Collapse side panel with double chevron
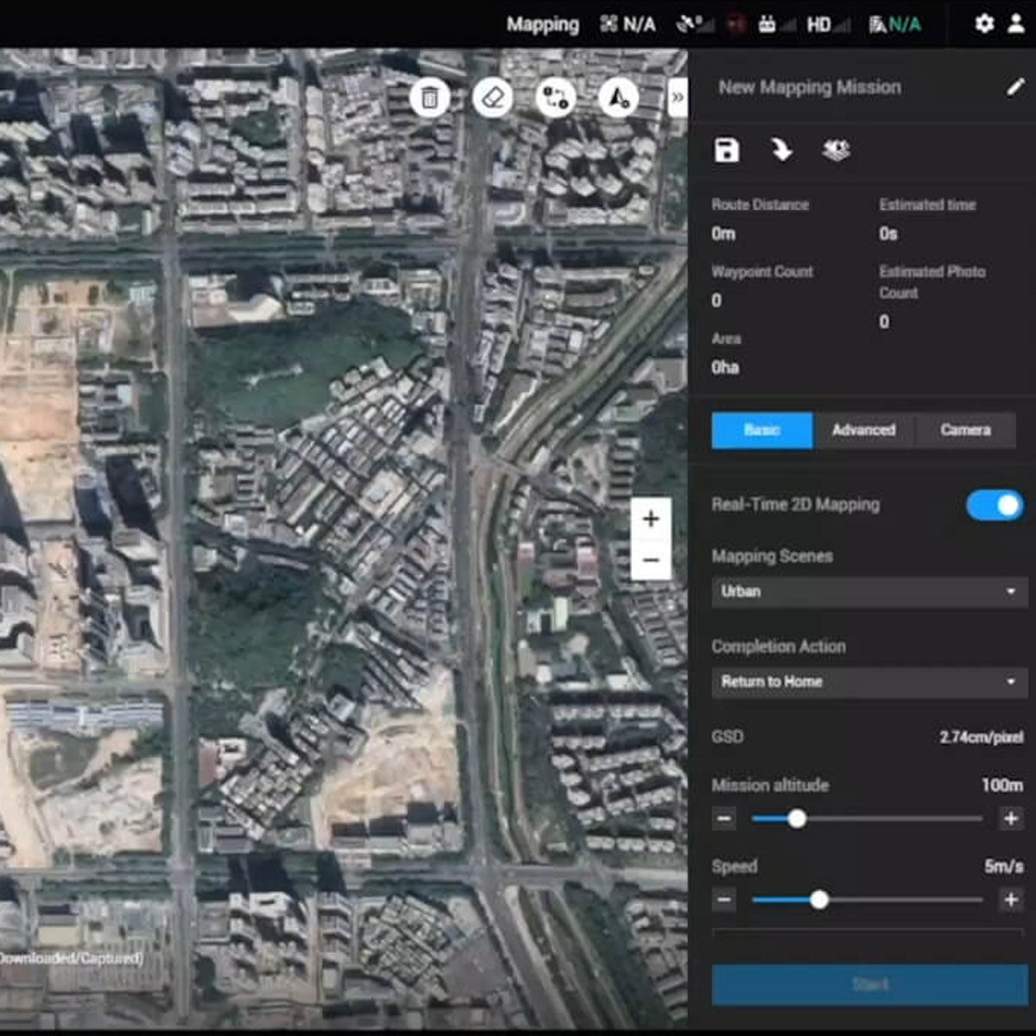This screenshot has width=1036, height=1036. tap(678, 98)
